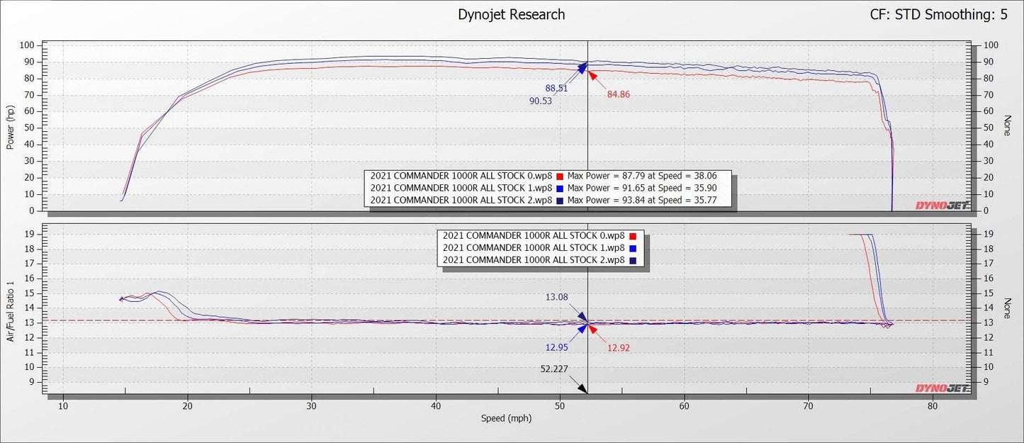This screenshot has width=1024, height=443.
Task: Click the 'Power (hp)' axis label
Action: coord(10,126)
